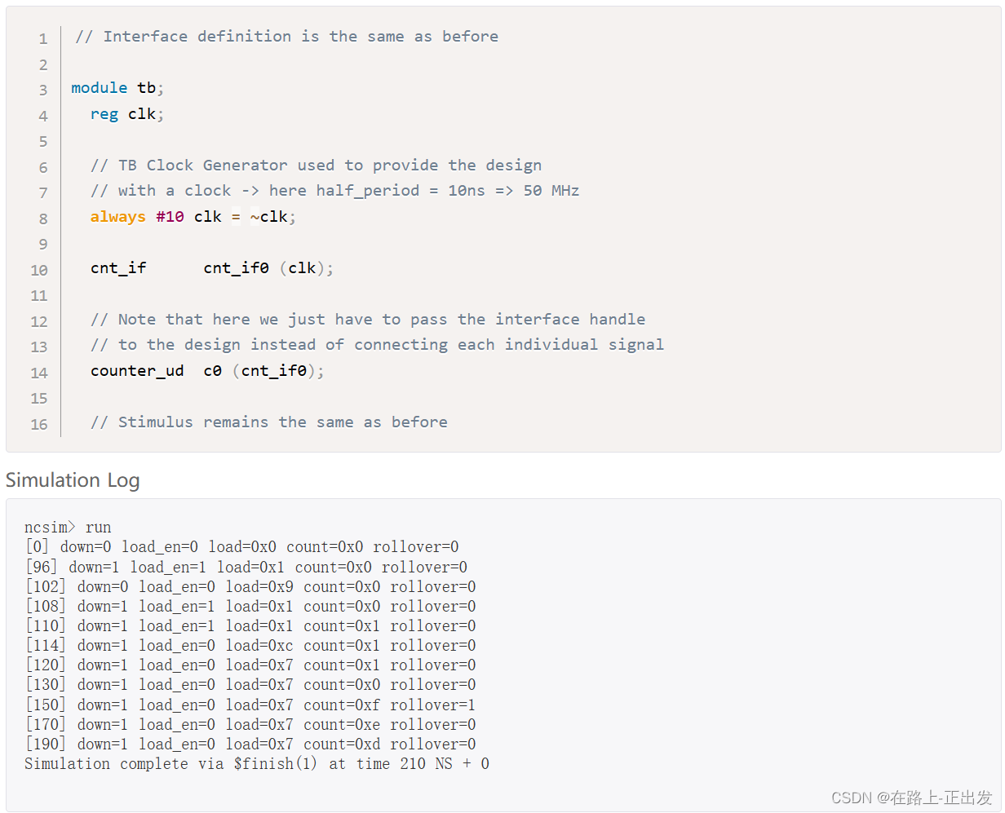Image resolution: width=1005 pixels, height=813 pixels.
Task: Click the log entry at time [96]
Action: tap(246, 567)
